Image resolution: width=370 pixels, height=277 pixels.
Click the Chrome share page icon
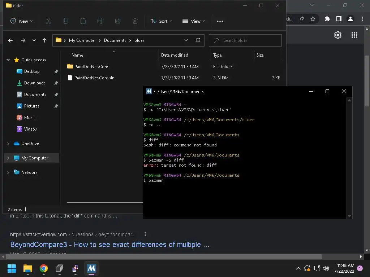tap(301, 19)
